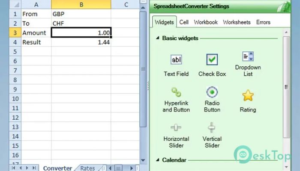Click Amount value cell 1.00
This screenshot has width=300, height=171.
[x=81, y=32]
